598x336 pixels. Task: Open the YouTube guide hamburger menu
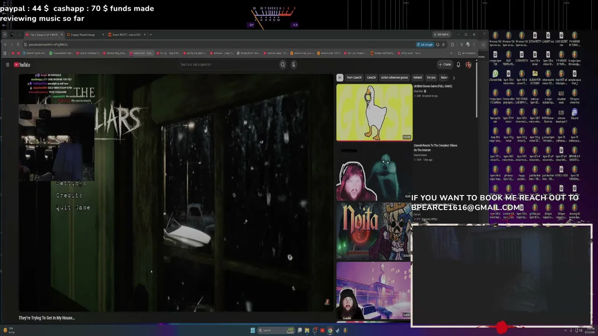pos(7,65)
